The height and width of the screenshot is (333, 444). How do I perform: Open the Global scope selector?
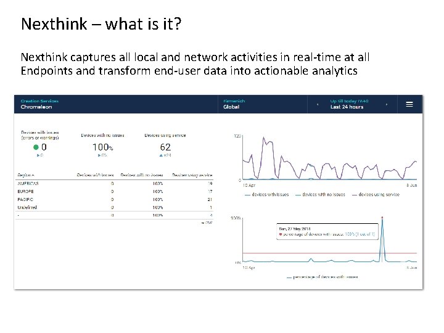click(x=234, y=104)
